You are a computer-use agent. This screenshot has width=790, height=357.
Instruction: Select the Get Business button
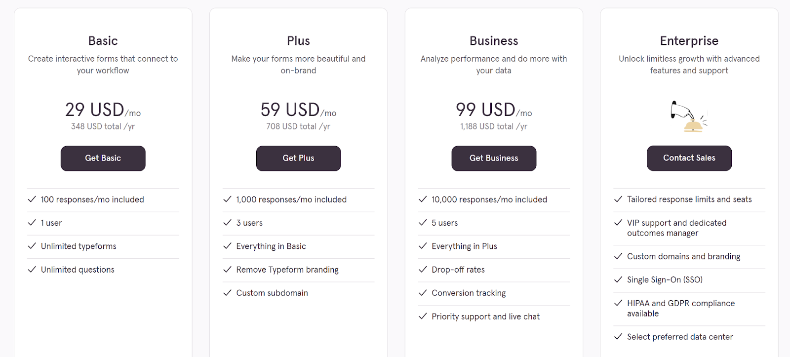click(x=494, y=158)
